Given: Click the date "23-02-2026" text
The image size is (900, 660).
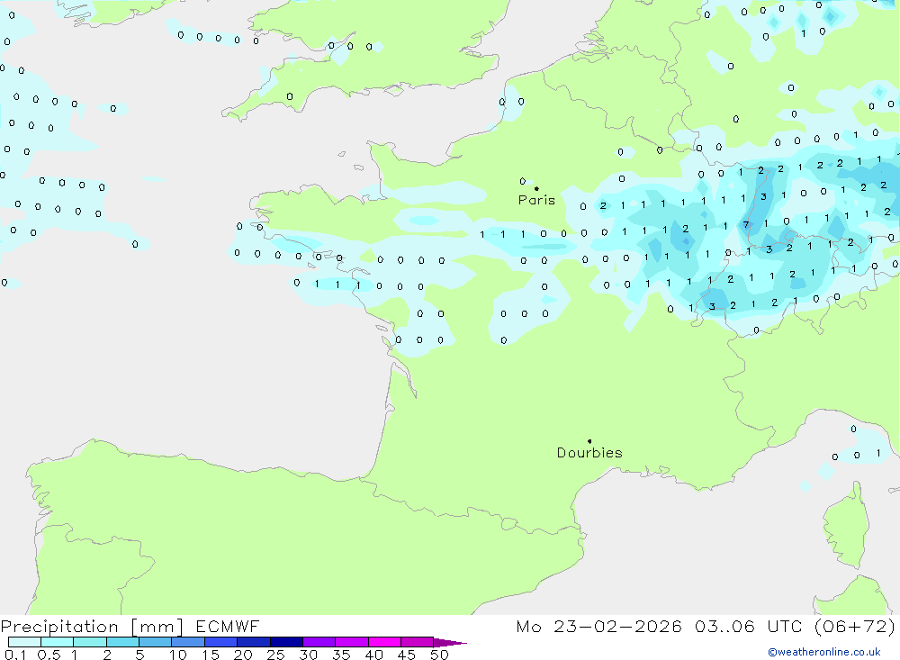Looking at the screenshot, I should [x=617, y=626].
